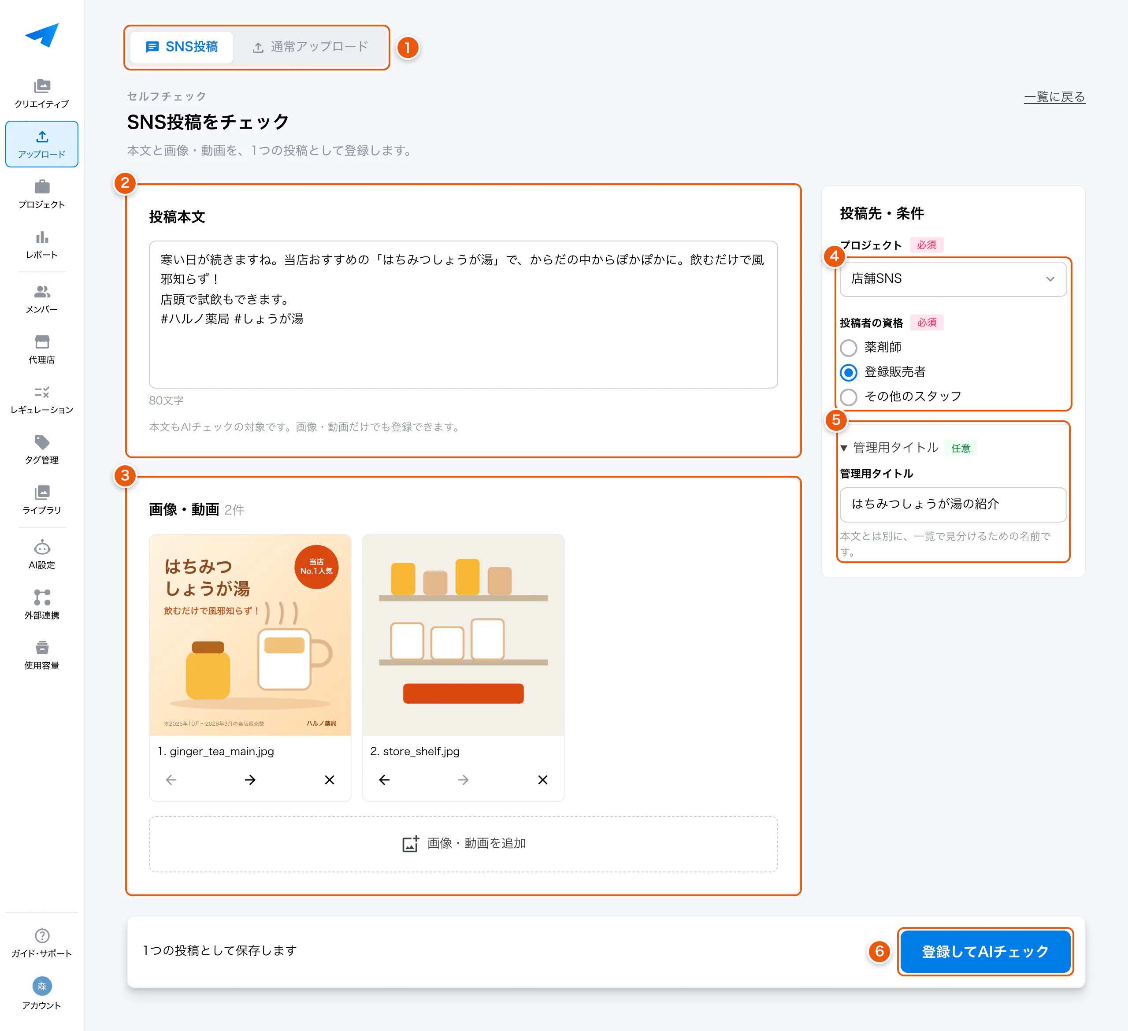
Task: Collapse the 管理用タイトル section
Action: (889, 448)
